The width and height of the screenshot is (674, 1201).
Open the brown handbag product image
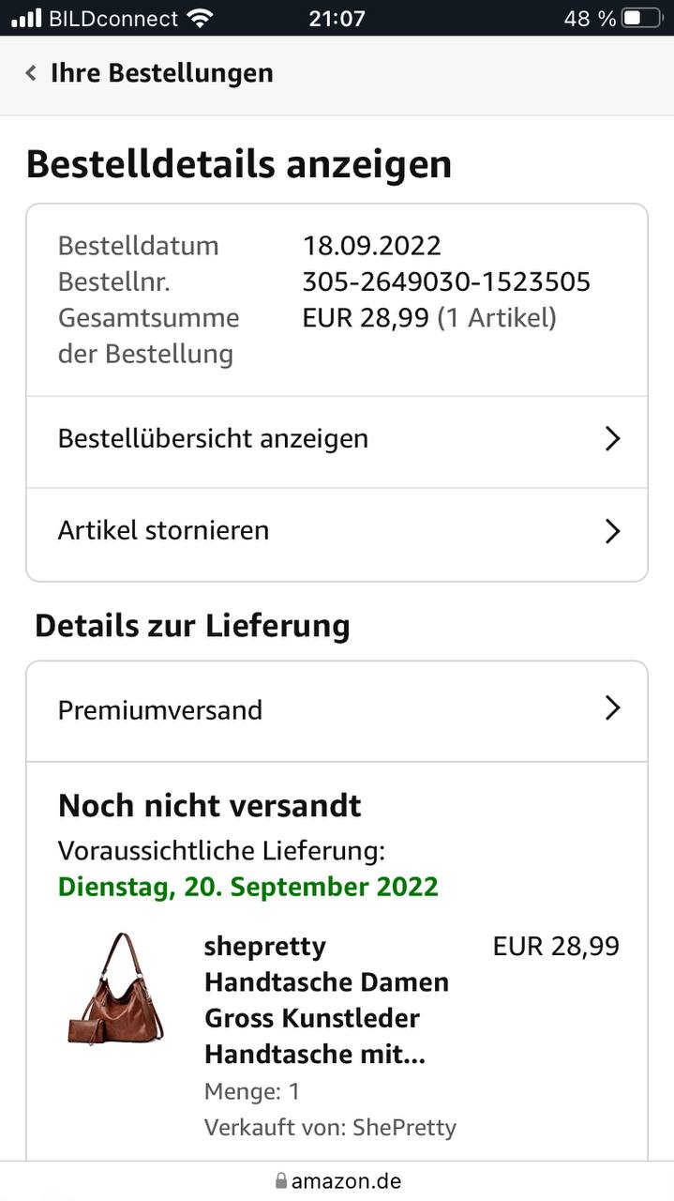point(115,988)
